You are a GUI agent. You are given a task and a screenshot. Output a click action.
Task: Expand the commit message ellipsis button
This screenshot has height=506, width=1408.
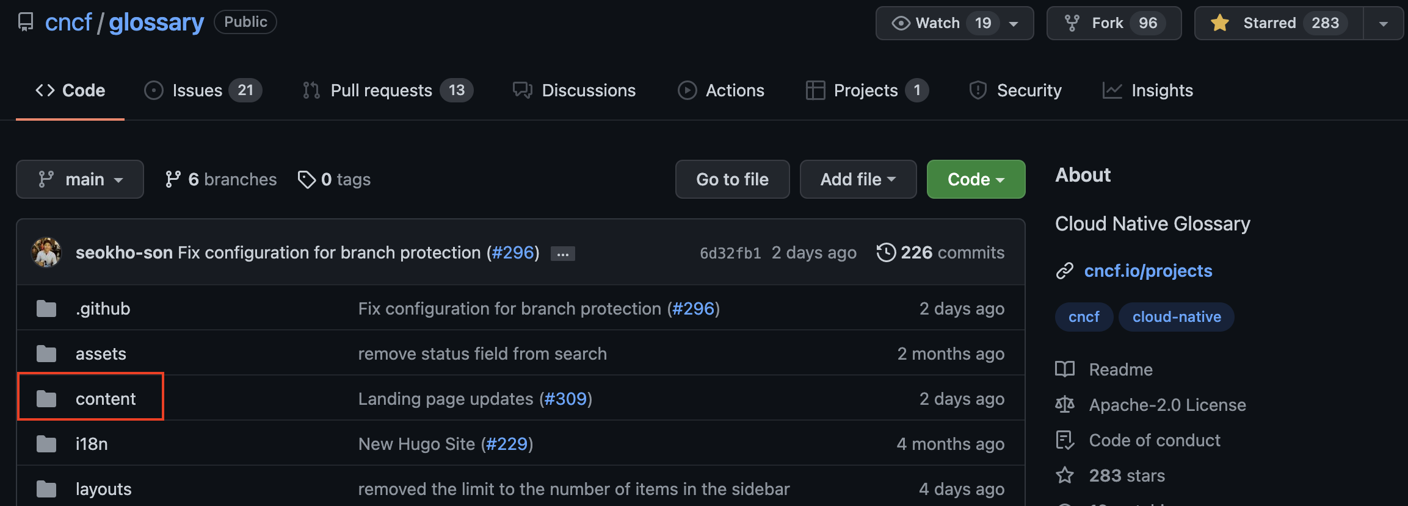click(562, 254)
